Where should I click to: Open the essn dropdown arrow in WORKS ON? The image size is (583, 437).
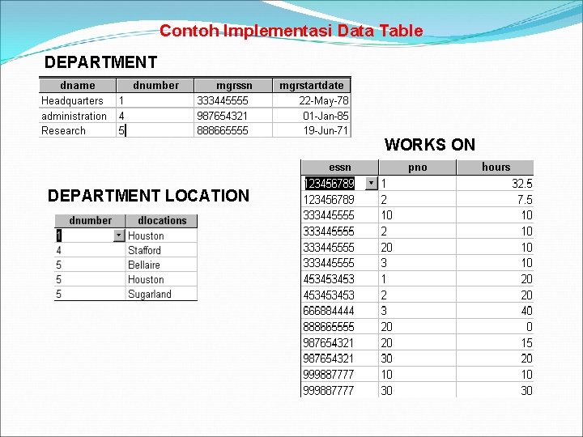371,183
